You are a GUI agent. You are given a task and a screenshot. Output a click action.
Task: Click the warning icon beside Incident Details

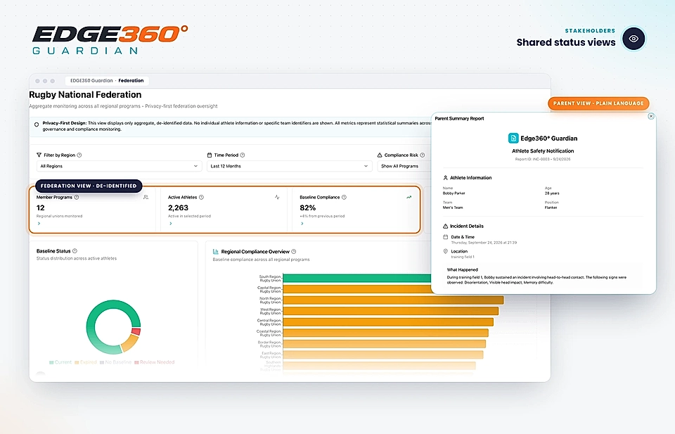click(446, 226)
